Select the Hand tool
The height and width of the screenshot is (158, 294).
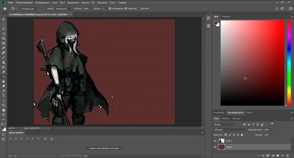click(x=4, y=110)
